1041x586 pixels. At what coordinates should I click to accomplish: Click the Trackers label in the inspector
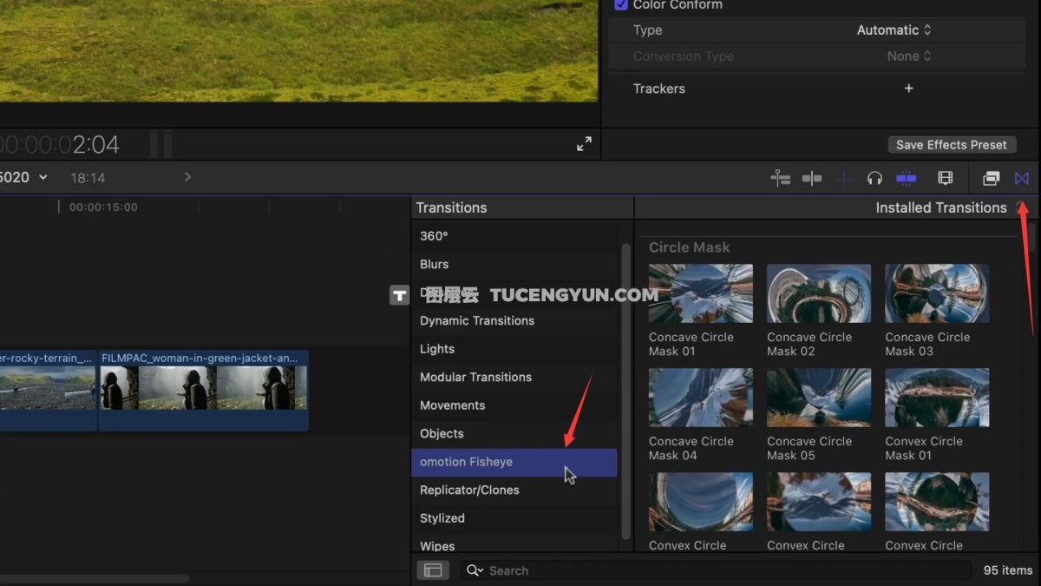tap(659, 89)
